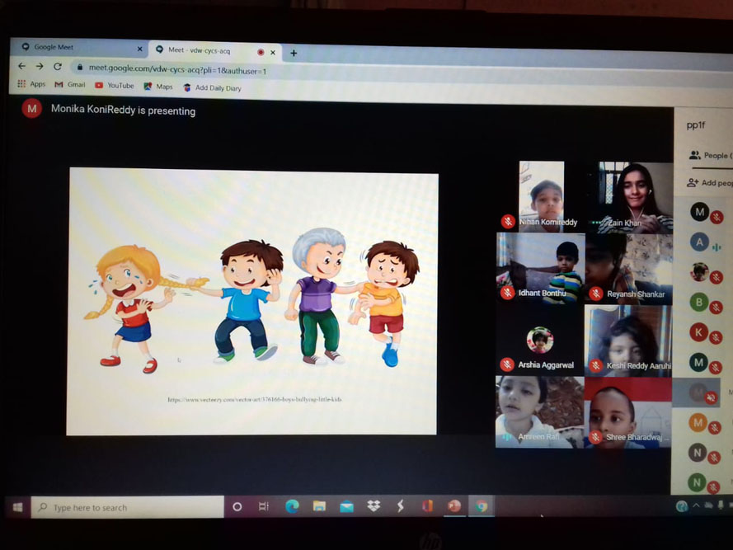The image size is (733, 550).
Task: Open the People tab in side panel
Action: click(x=710, y=155)
